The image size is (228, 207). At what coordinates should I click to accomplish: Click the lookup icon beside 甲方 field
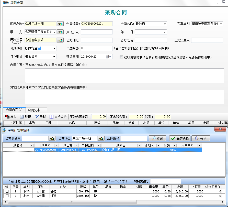pos(60,32)
